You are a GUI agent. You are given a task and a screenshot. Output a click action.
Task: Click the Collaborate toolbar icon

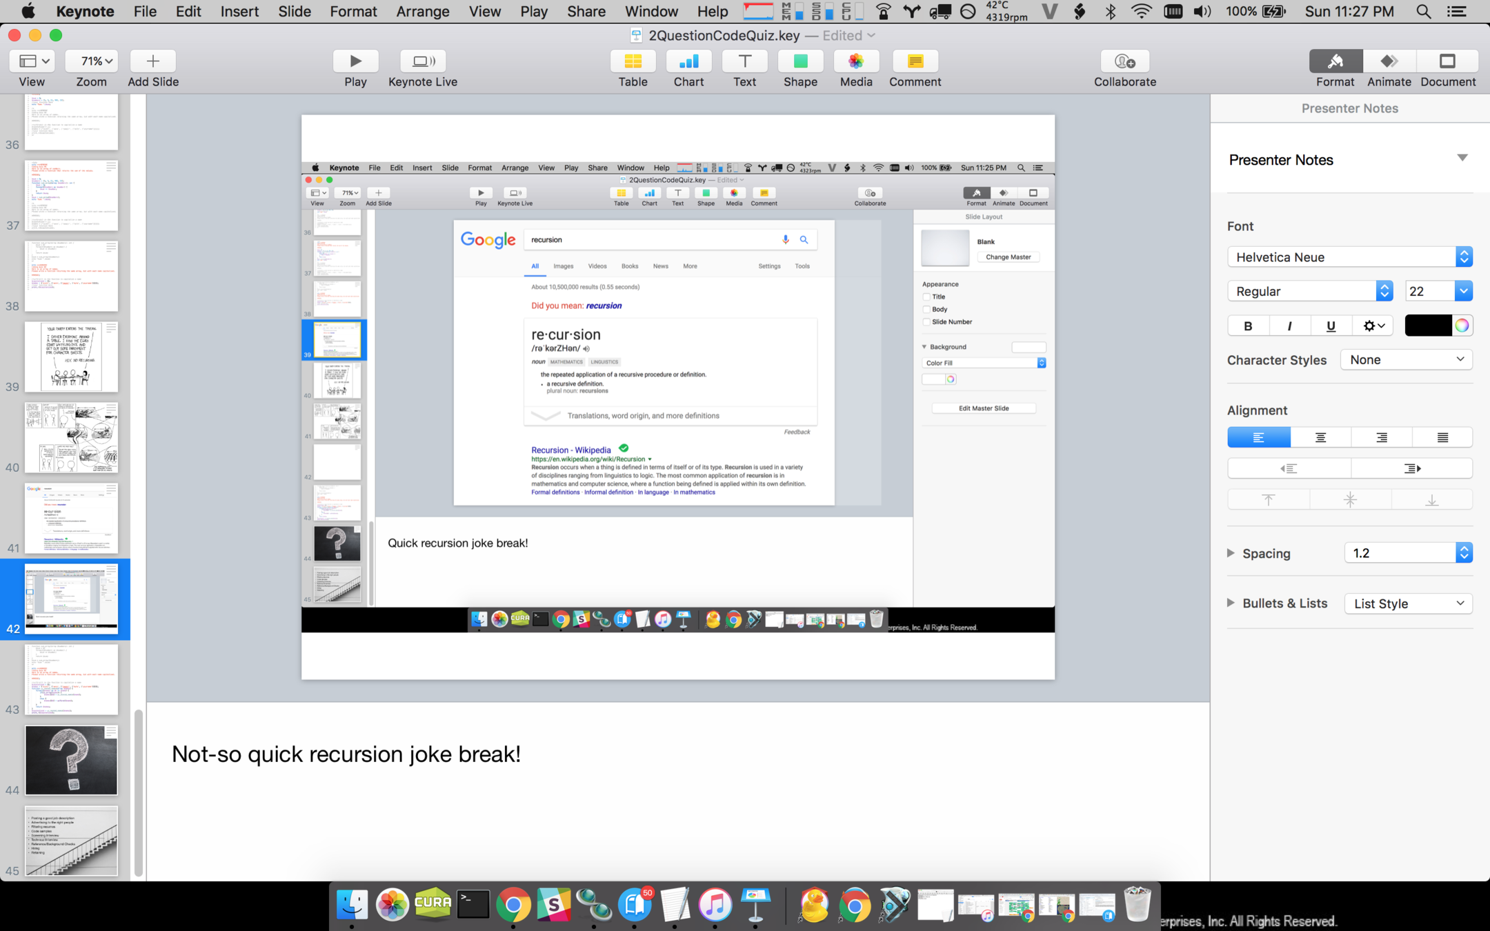pos(1124,61)
